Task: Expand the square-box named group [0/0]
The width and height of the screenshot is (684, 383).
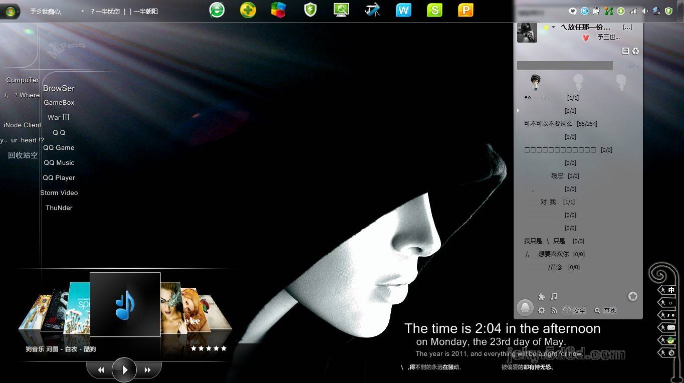Action: [568, 150]
